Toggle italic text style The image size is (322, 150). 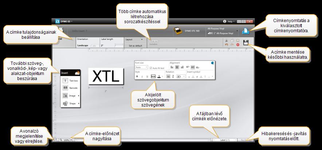point(142,76)
